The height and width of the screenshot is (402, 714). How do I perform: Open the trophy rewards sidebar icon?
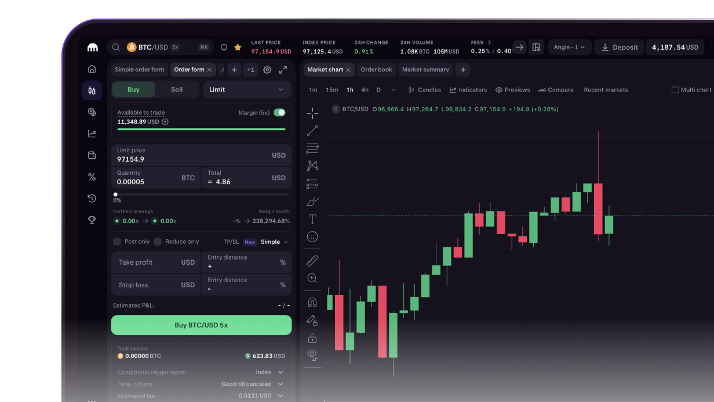coord(92,220)
